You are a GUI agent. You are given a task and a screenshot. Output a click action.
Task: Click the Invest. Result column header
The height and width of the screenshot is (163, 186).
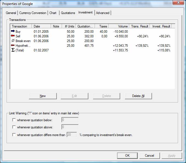(161, 26)
